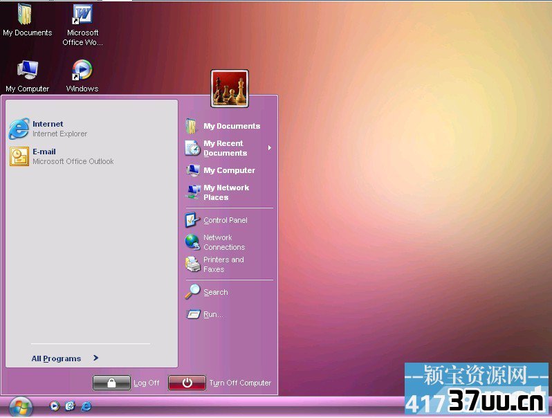
Task: Click "My Documents" text in Start menu
Action: click(x=232, y=126)
